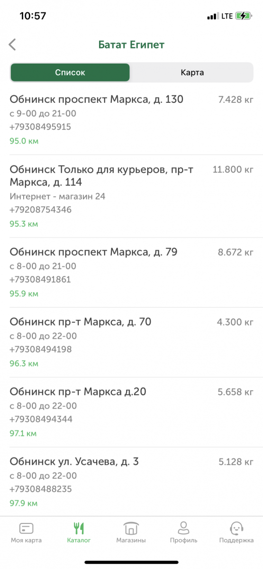Call phone number +79208754346
Viewport: 263px width, 569px height.
tap(40, 210)
